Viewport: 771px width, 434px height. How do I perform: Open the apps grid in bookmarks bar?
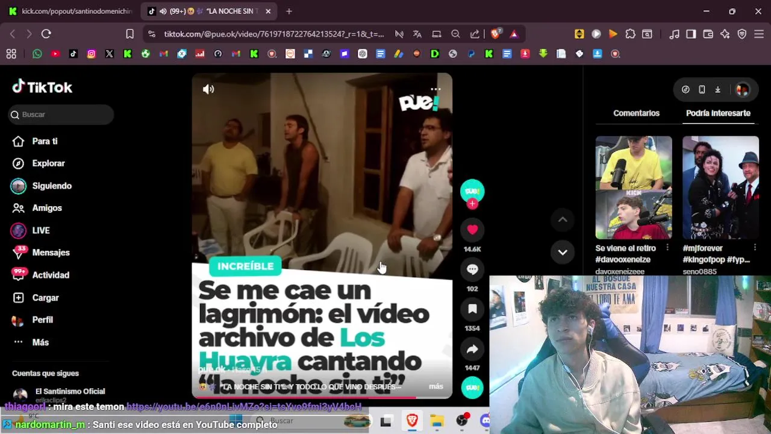coord(11,54)
